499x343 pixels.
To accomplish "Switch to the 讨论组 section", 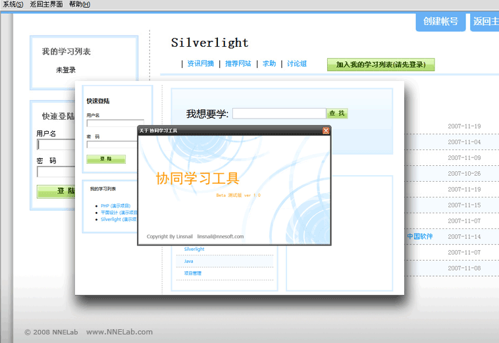I will 297,64.
